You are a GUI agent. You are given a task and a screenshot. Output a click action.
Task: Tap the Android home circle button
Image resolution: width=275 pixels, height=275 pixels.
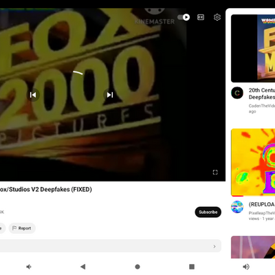click(x=137, y=267)
